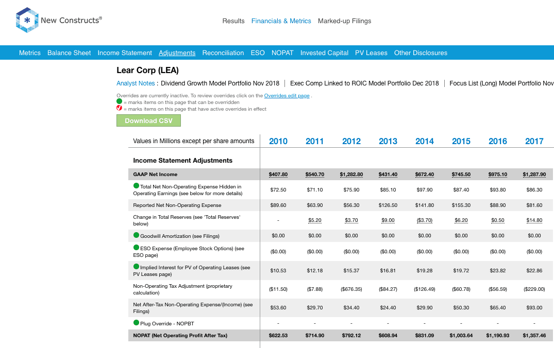Viewport: 554px width, 348px height.
Task: Click GAAP Net Income value $540.70
Action: coord(314,175)
